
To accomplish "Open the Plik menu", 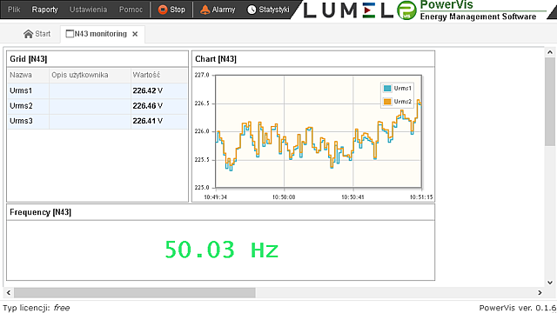I will (14, 10).
